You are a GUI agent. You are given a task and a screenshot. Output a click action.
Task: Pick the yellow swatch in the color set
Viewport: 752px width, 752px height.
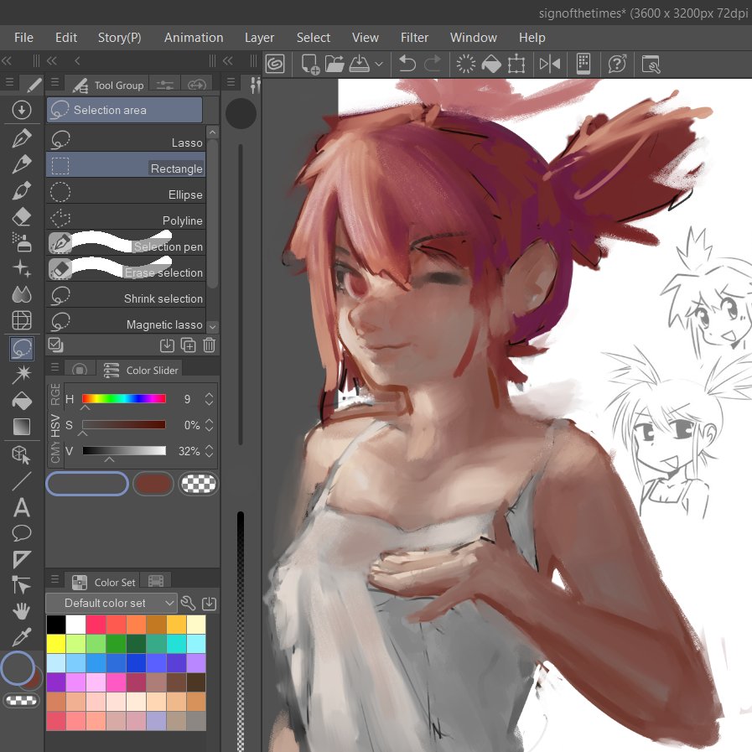click(55, 644)
